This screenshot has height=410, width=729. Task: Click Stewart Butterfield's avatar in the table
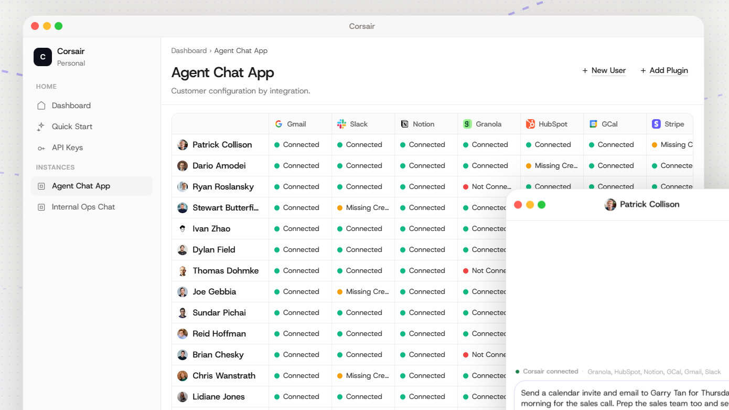pyautogui.click(x=183, y=208)
